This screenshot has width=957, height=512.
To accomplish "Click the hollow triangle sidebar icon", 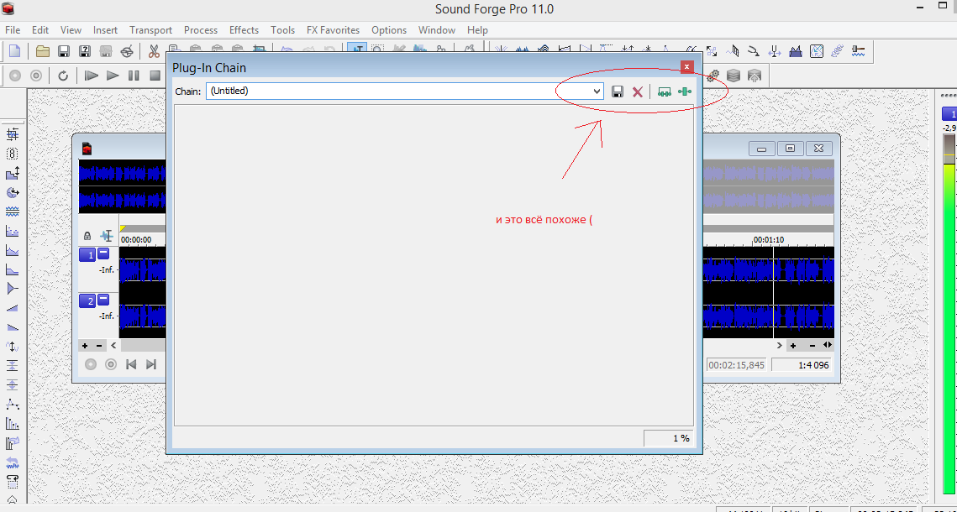I will click(x=13, y=288).
